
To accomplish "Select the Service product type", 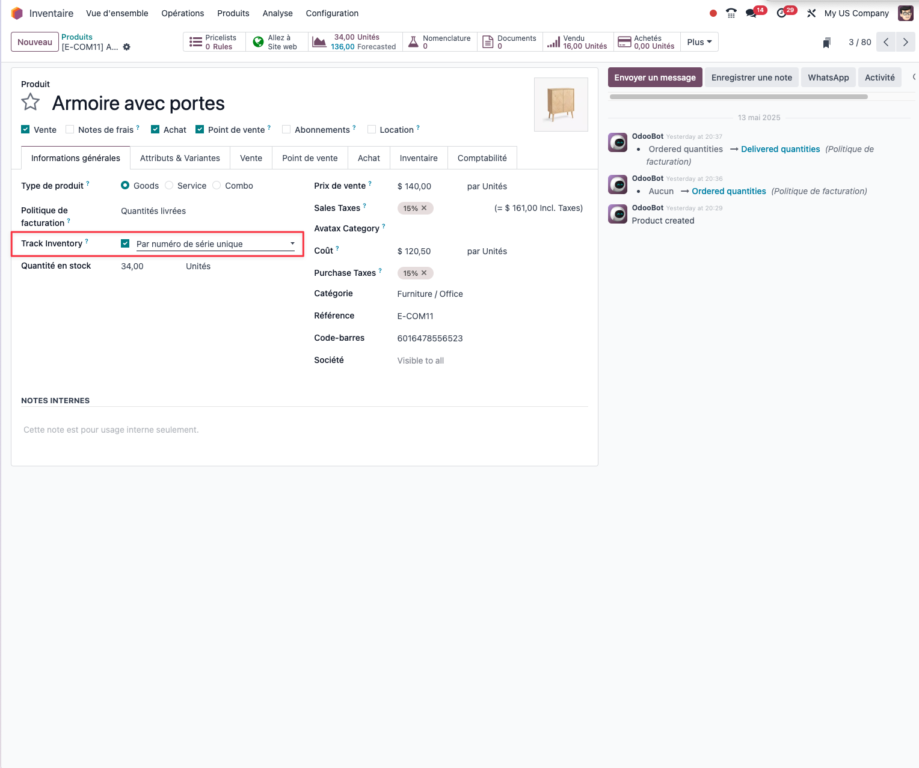I will [169, 186].
